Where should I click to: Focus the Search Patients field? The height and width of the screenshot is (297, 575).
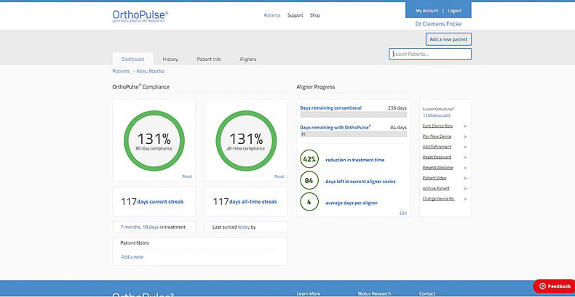pyautogui.click(x=430, y=54)
